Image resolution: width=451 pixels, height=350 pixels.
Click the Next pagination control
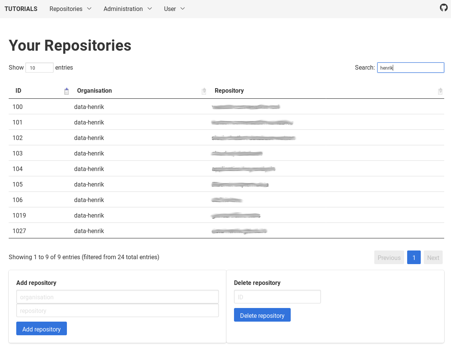coord(433,257)
